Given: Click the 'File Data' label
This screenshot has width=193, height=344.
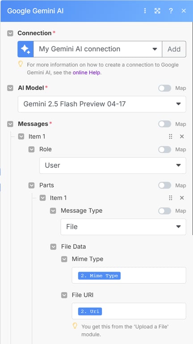Looking at the screenshot, I should coord(73,247).
